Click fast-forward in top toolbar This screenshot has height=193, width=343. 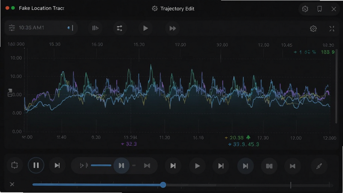(173, 28)
